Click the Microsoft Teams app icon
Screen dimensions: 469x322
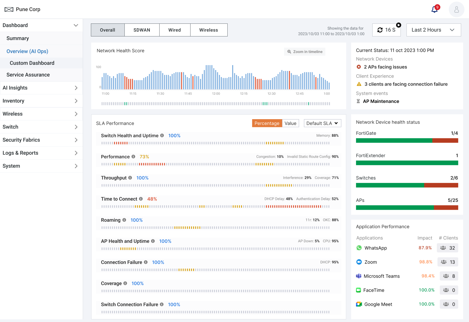pos(359,276)
